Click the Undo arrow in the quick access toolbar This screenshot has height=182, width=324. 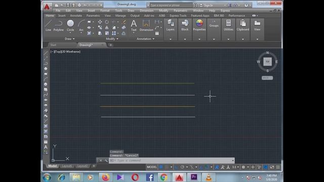click(x=85, y=5)
